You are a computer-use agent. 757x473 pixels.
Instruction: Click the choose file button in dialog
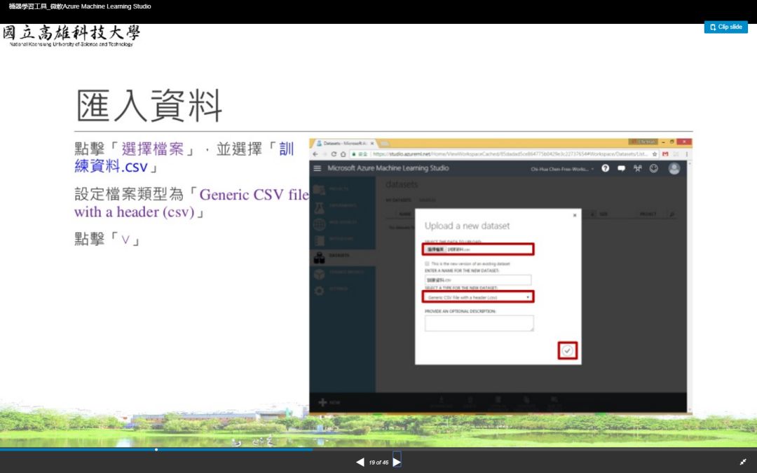435,249
